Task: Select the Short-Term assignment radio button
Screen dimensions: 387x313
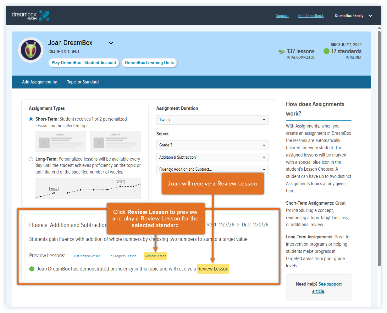Action: point(31,119)
